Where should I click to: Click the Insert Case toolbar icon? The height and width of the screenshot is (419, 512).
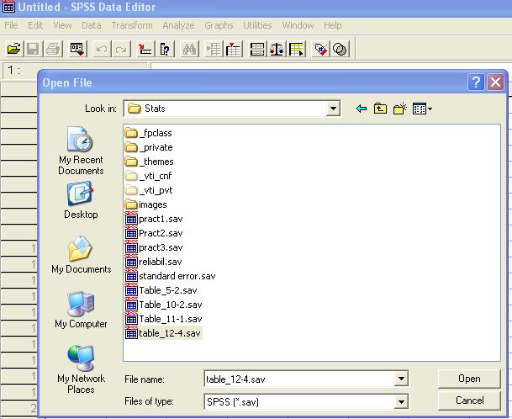[214, 50]
